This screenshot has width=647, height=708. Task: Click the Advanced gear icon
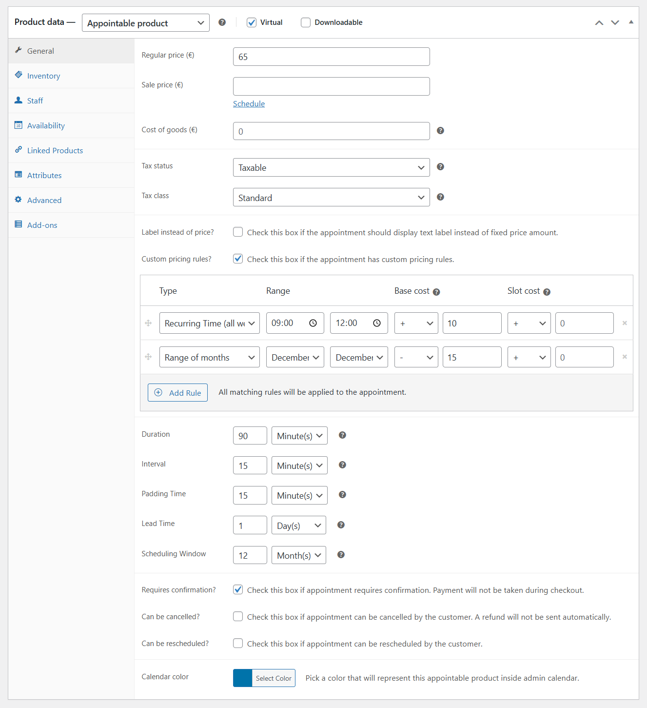click(18, 200)
